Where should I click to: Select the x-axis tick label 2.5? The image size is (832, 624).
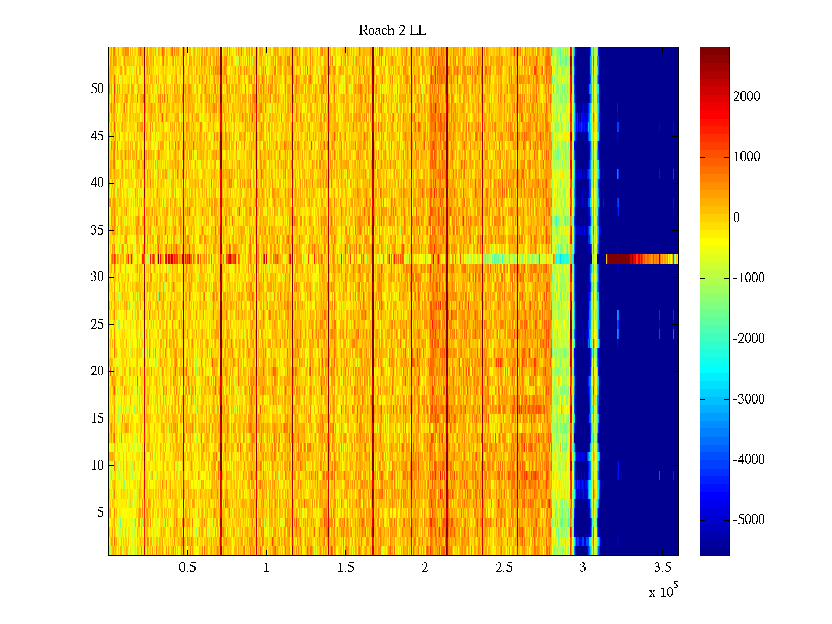click(x=504, y=568)
